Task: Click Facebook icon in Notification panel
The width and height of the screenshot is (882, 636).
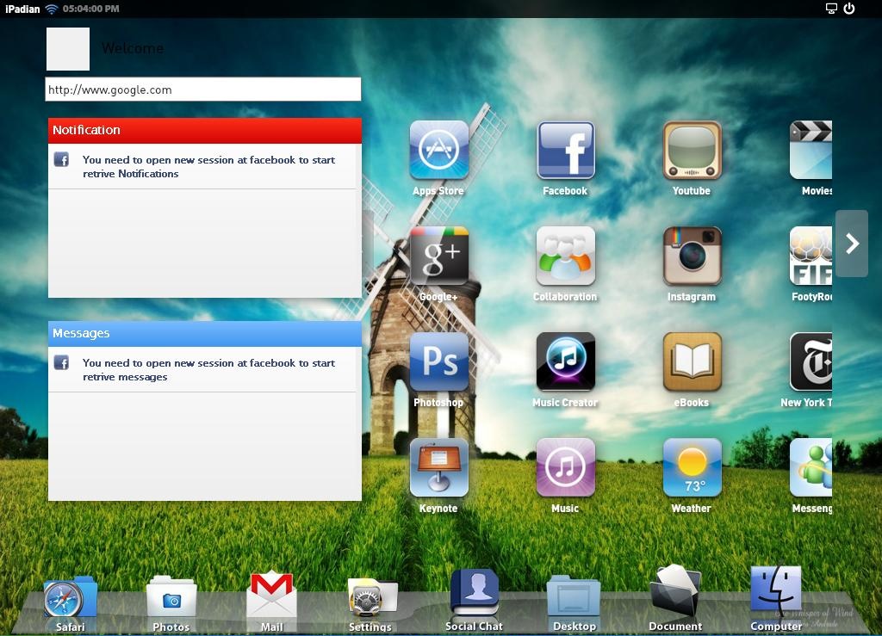Action: click(x=61, y=159)
